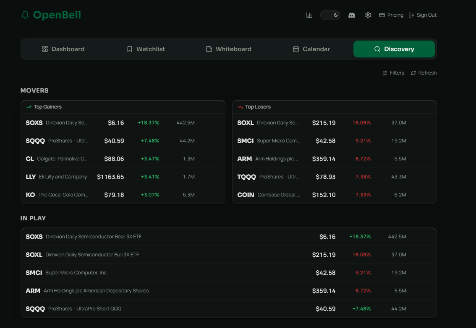The image size is (476, 328).
Task: Open In Play Arm Holdings American Depositary row
Action: tap(229, 291)
